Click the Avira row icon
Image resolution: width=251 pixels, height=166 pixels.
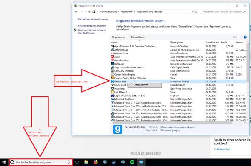tap(113, 57)
